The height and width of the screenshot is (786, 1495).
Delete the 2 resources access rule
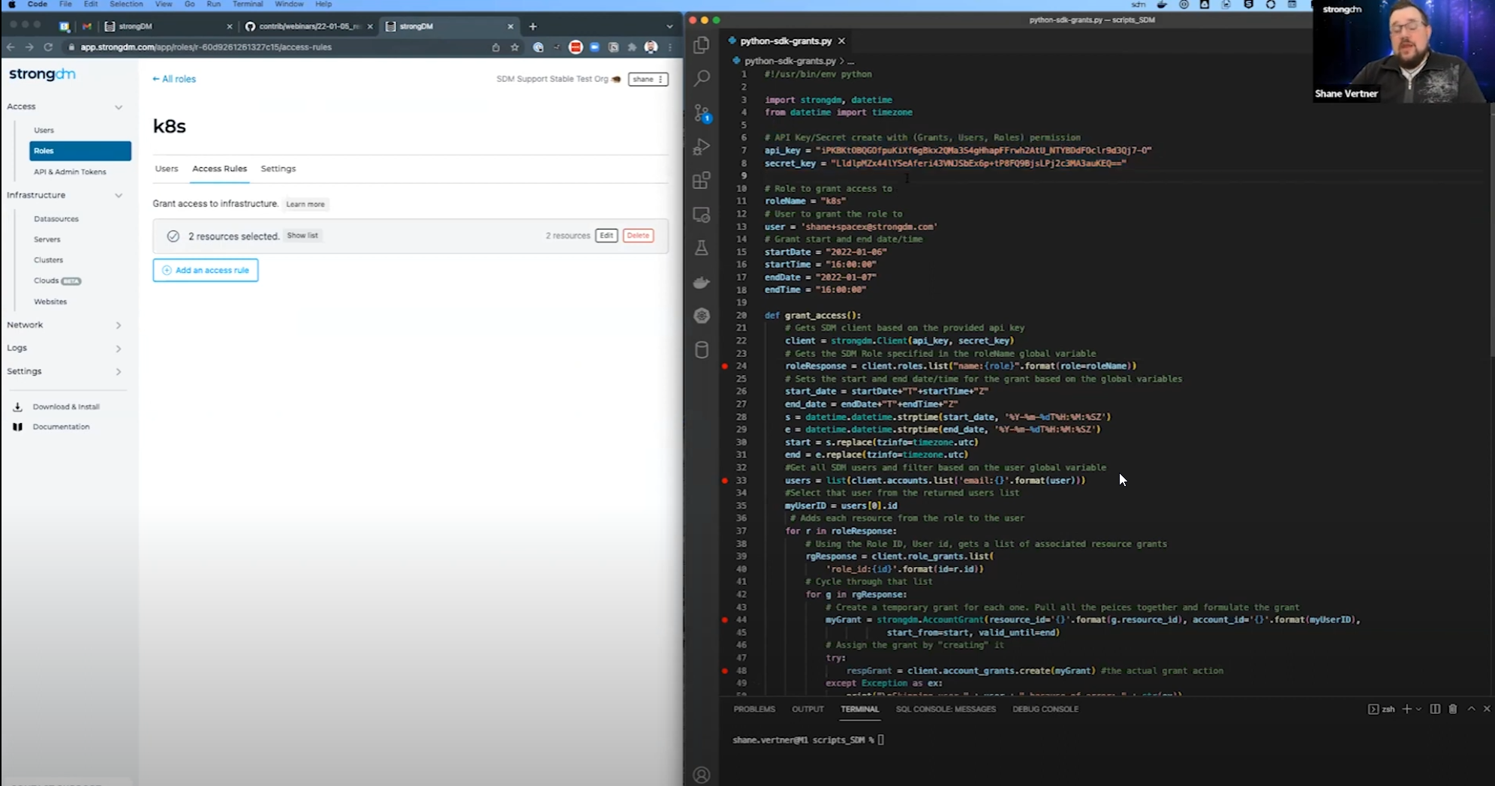point(638,235)
